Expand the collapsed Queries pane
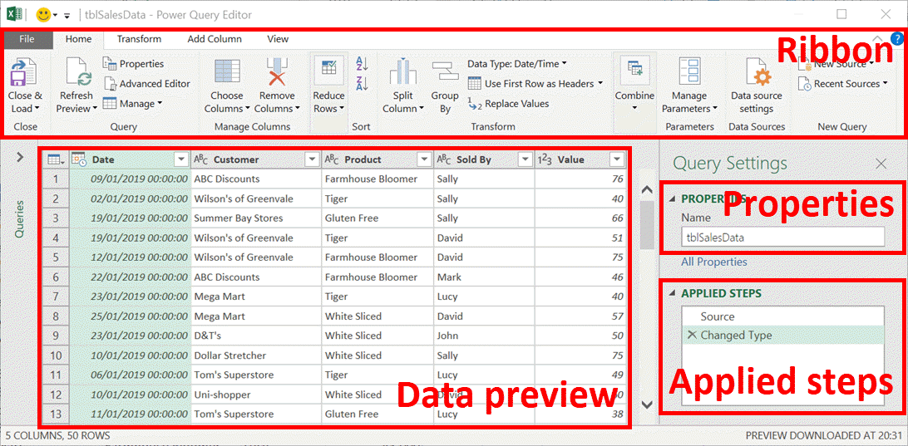 click(x=18, y=156)
